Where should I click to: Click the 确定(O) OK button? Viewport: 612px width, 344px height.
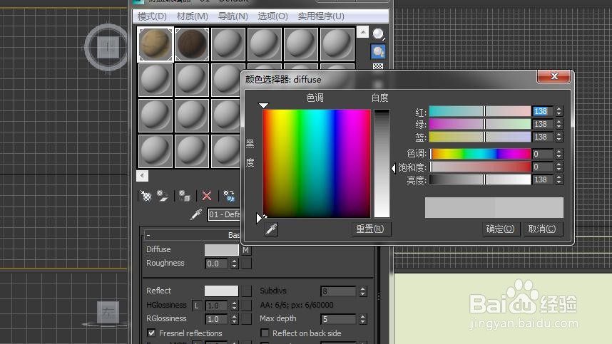click(x=500, y=229)
